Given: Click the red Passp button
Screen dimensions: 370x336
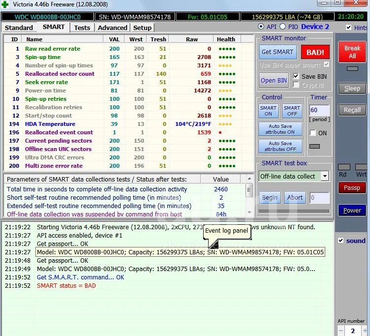Looking at the screenshot, I should pyautogui.click(x=352, y=188).
